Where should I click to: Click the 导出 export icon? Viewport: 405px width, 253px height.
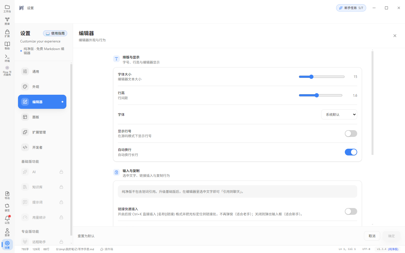[x=7, y=195]
